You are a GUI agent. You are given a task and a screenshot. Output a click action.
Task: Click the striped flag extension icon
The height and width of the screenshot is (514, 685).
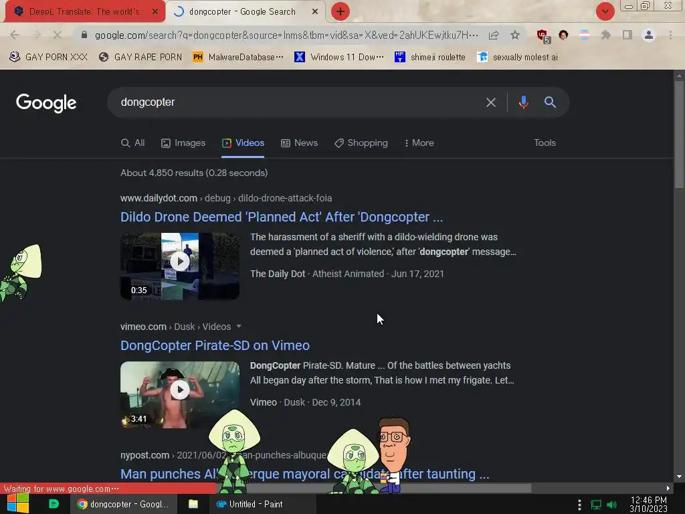(x=585, y=35)
